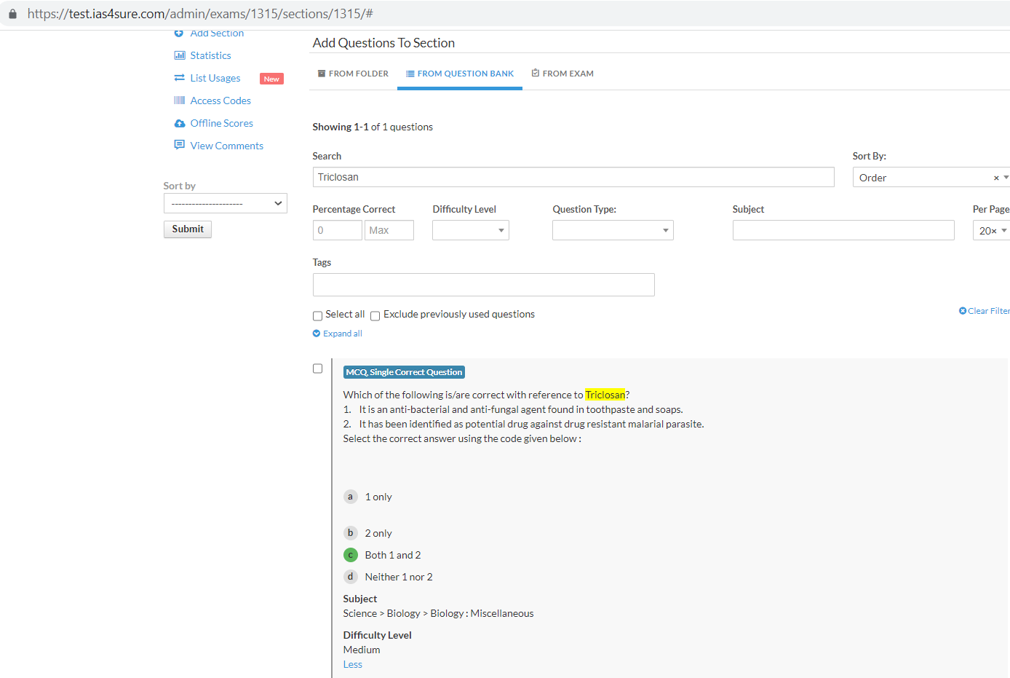Click the Search field containing Triclosan
The height and width of the screenshot is (678, 1010).
click(573, 177)
